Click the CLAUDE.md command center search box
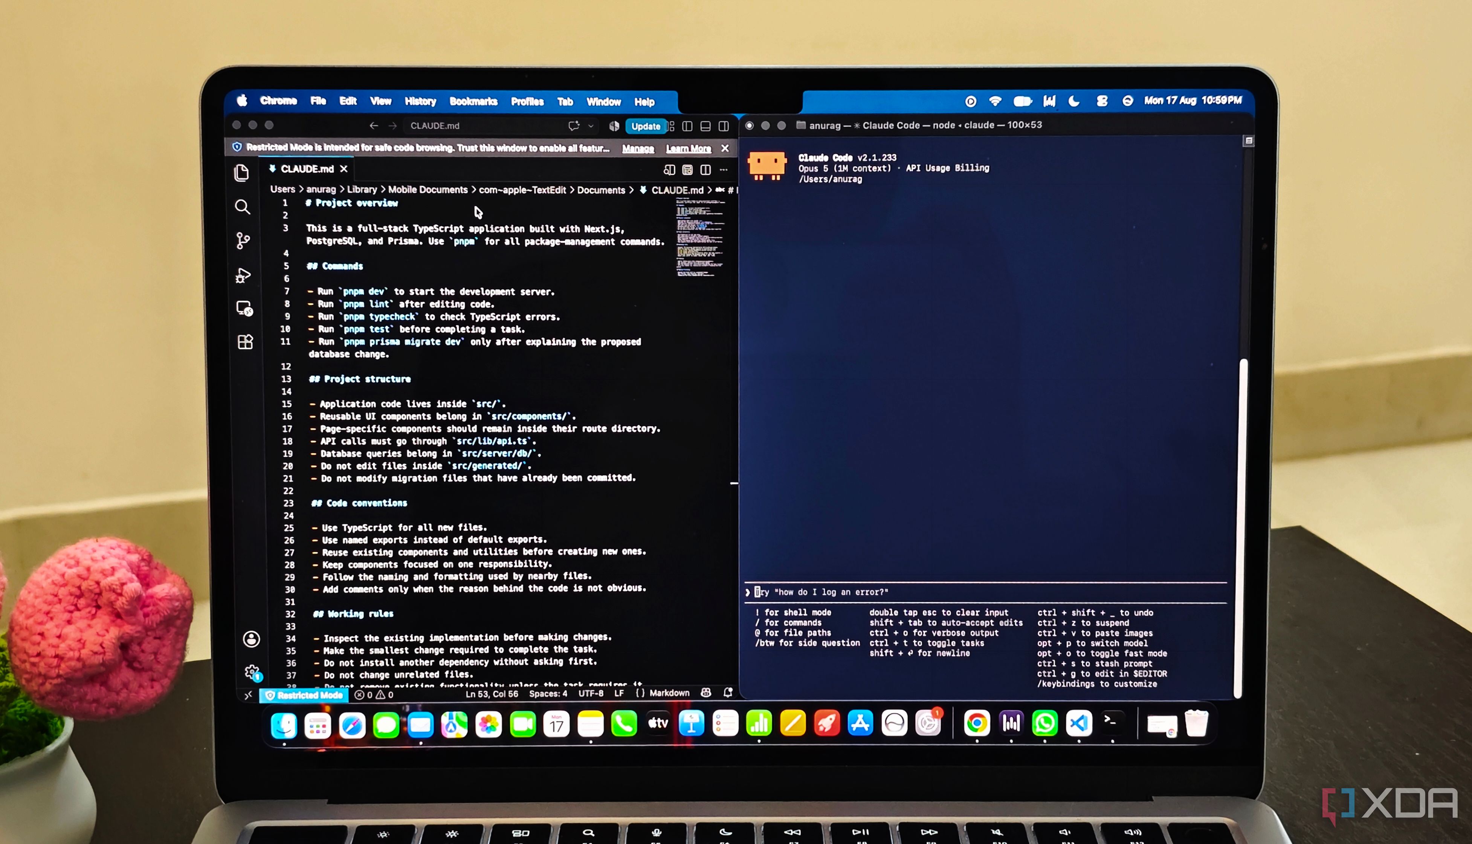The height and width of the screenshot is (844, 1472). 487,126
